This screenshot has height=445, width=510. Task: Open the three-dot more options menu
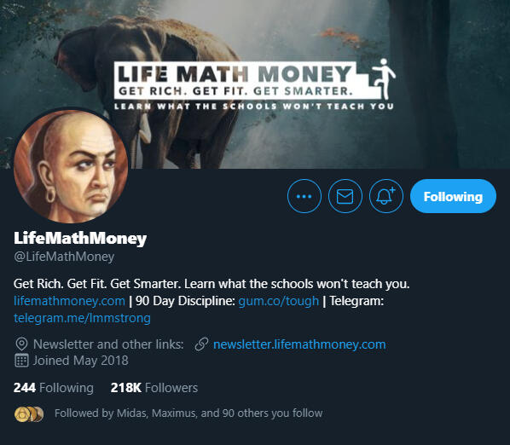(x=304, y=196)
